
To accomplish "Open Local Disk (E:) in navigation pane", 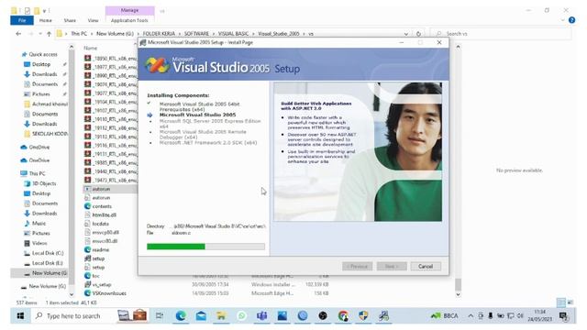I will click(x=47, y=263).
